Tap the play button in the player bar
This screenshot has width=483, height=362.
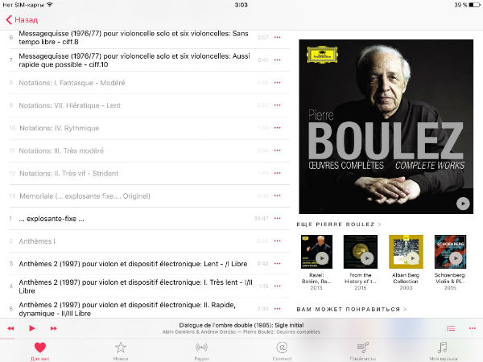tap(31, 328)
